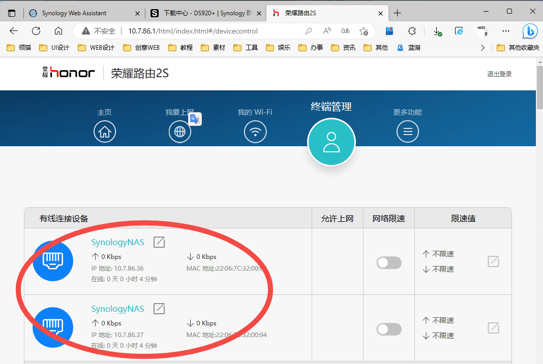Edit name of second SynologyNAS device
Viewport: 543px width, 364px height.
159,308
